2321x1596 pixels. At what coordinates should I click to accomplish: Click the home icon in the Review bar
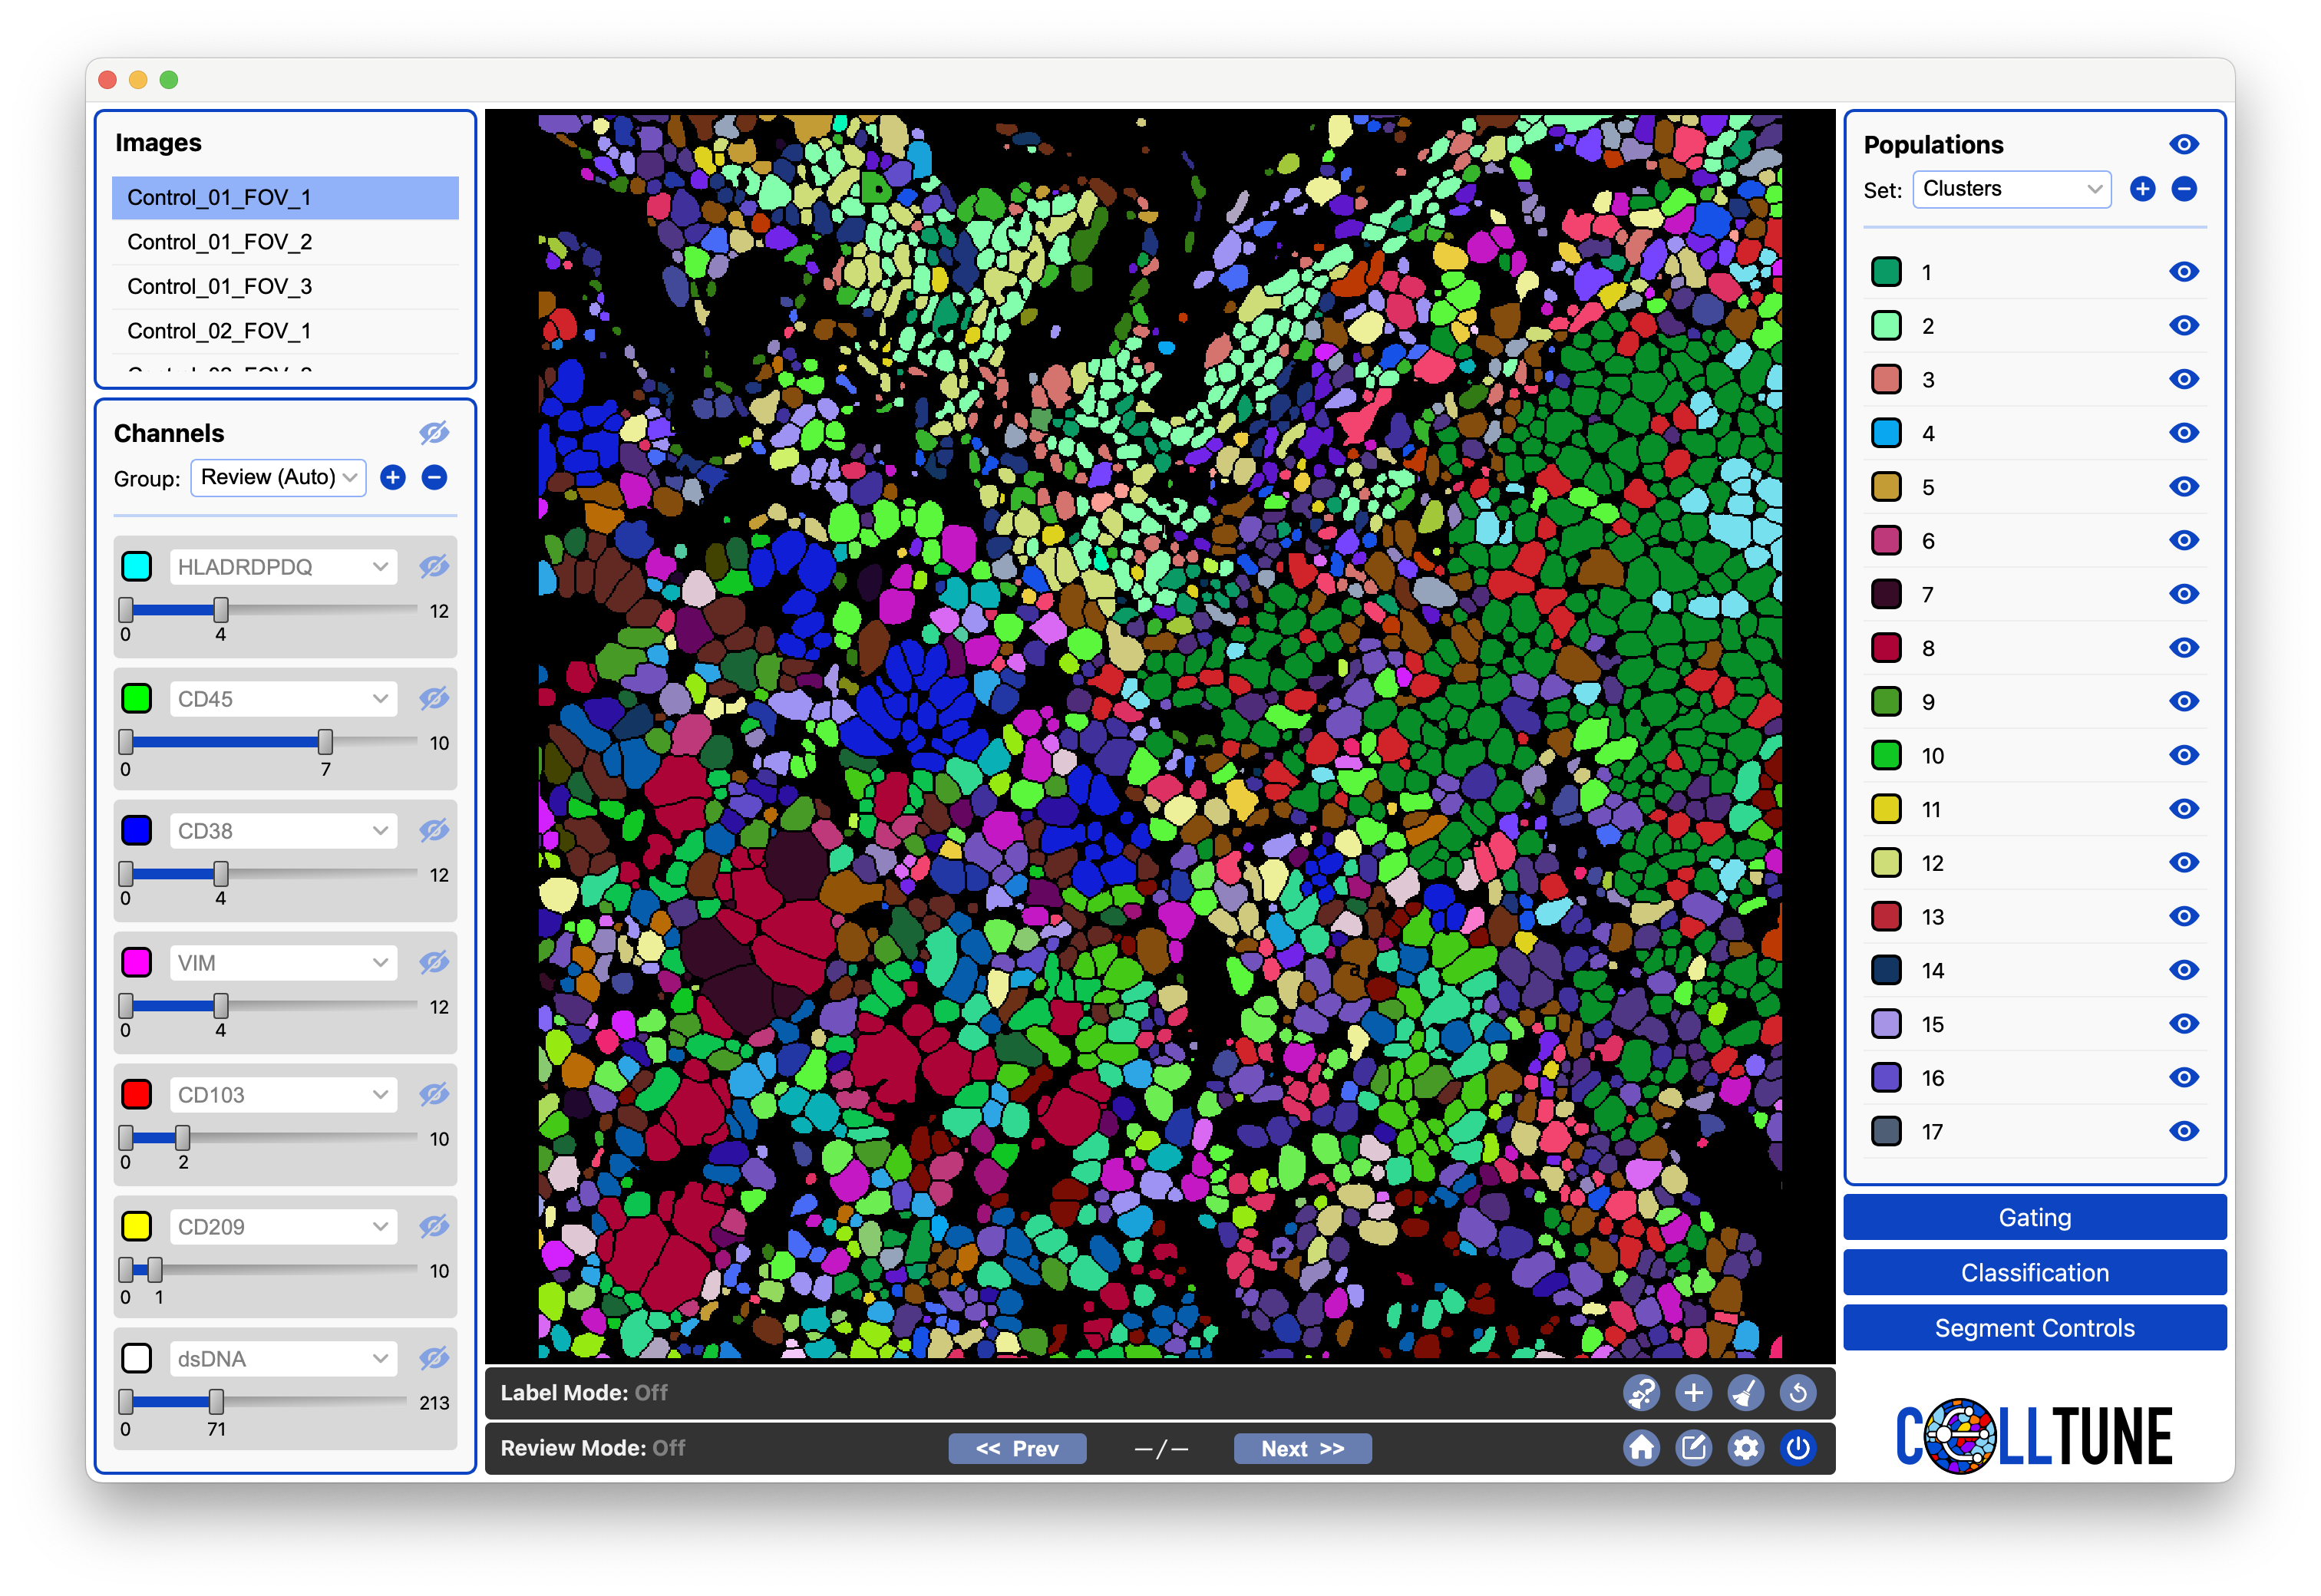(1641, 1448)
